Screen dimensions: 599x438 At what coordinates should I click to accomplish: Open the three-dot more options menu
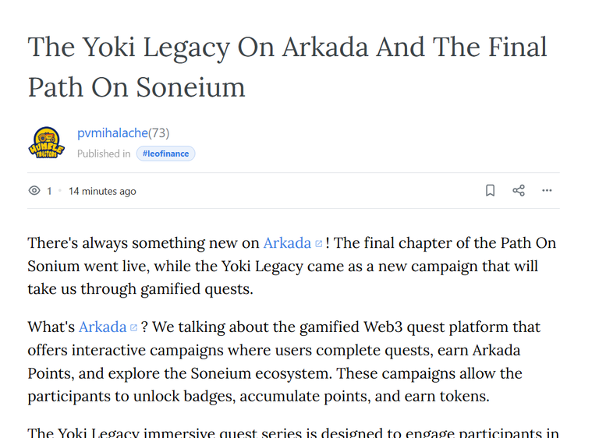[547, 190]
